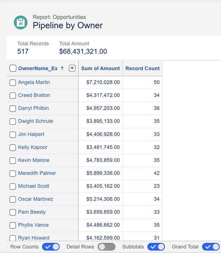
Task: Select the Dwight Schrute row checkbox
Action: (x=12, y=121)
